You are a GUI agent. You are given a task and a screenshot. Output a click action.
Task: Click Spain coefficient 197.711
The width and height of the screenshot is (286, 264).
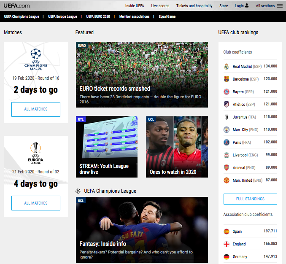click(x=270, y=231)
